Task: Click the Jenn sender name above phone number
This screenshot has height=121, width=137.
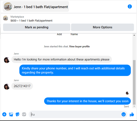Action: tap(16, 80)
